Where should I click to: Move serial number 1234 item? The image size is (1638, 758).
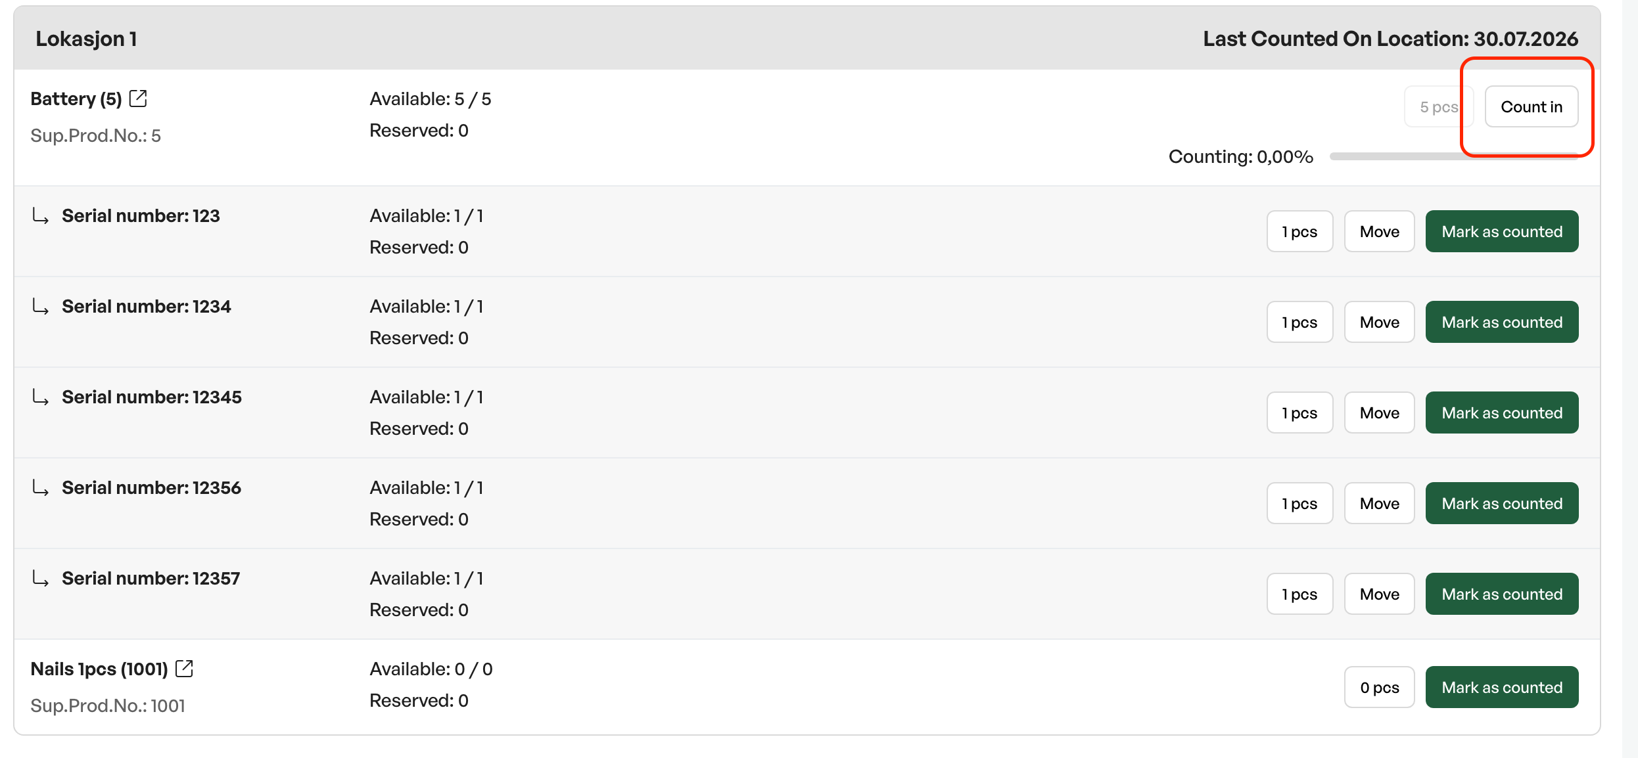(1379, 322)
